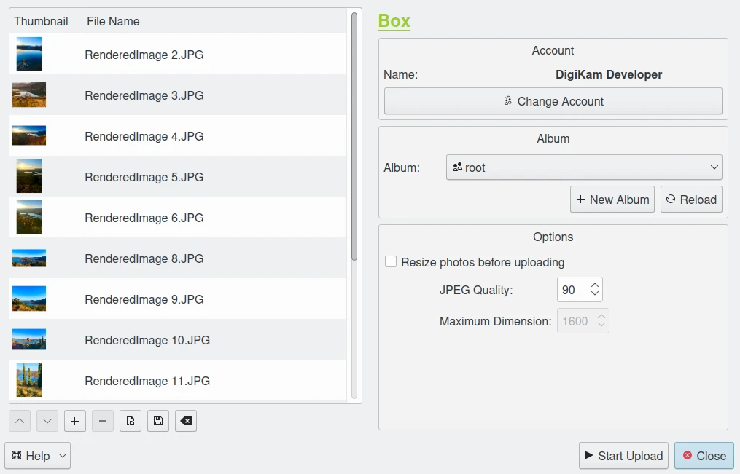Select RenderedImage 9.JPG in the list
The image size is (740, 474).
pyautogui.click(x=144, y=299)
